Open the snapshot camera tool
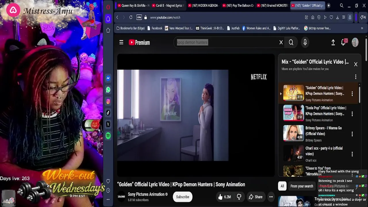 313,18
